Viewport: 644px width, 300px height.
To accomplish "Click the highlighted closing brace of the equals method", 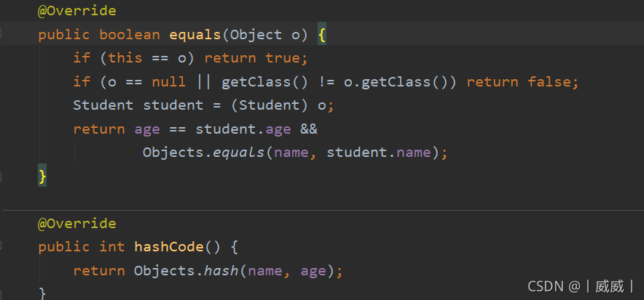I will tap(42, 176).
